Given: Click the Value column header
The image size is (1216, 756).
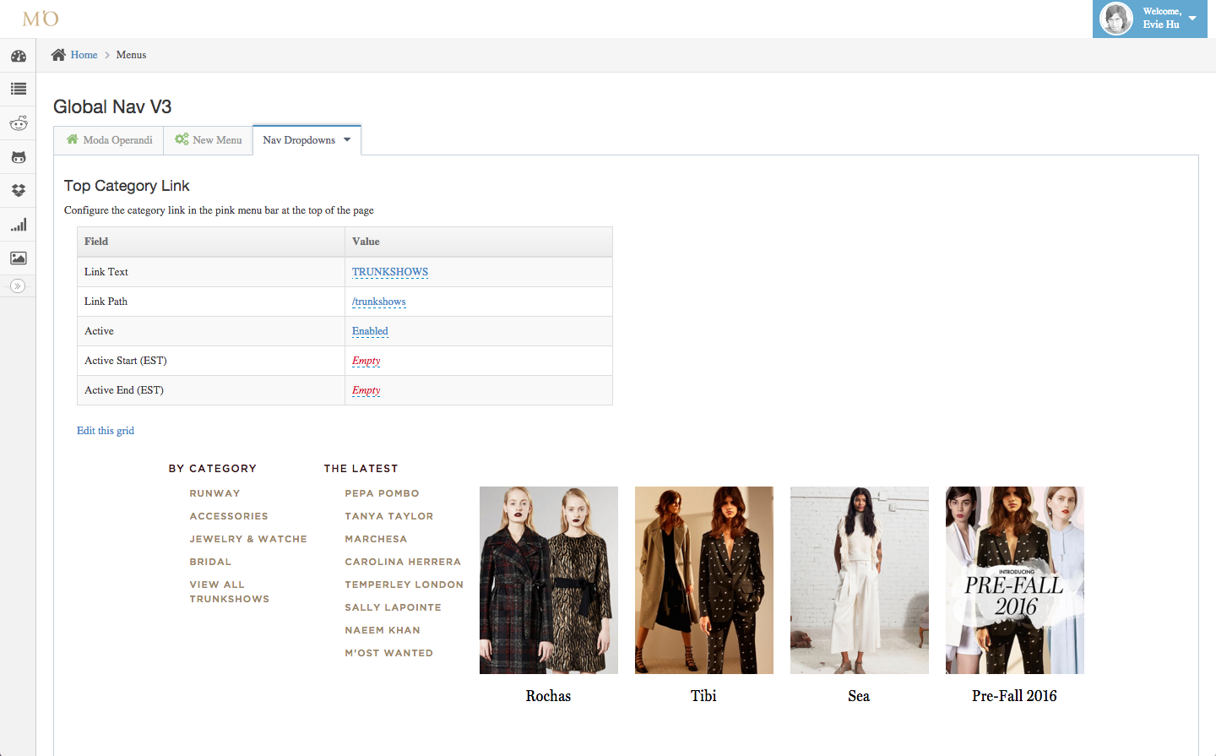Looking at the screenshot, I should point(479,242).
